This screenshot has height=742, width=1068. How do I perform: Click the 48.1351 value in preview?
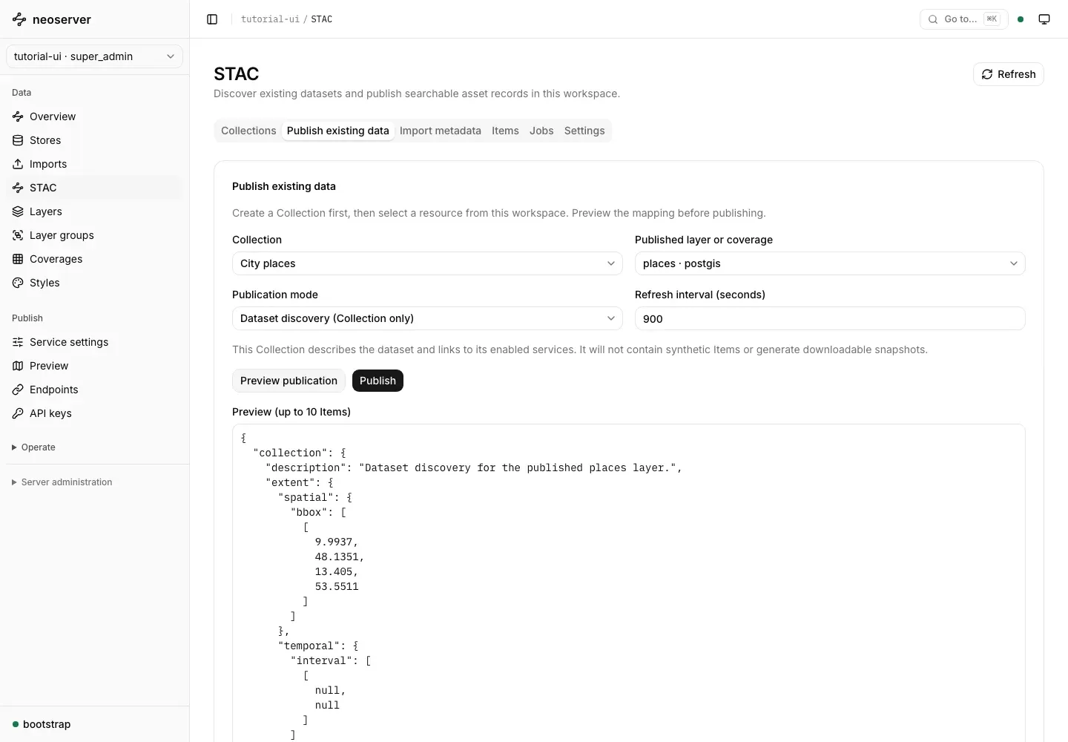339,556
